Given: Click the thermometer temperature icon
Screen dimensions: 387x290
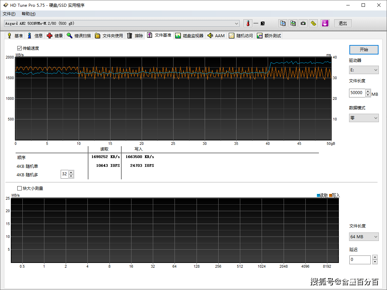Looking at the screenshot, I should [x=248, y=23].
